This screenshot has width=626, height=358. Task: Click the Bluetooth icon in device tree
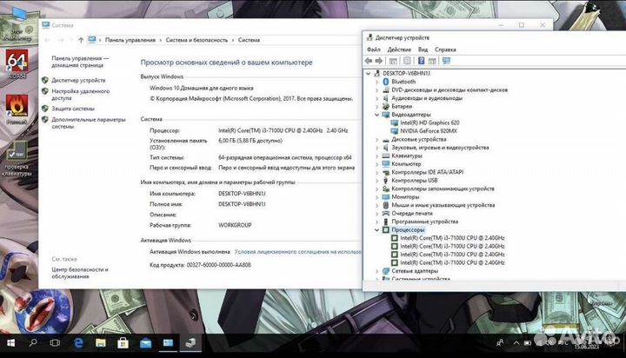(x=386, y=82)
